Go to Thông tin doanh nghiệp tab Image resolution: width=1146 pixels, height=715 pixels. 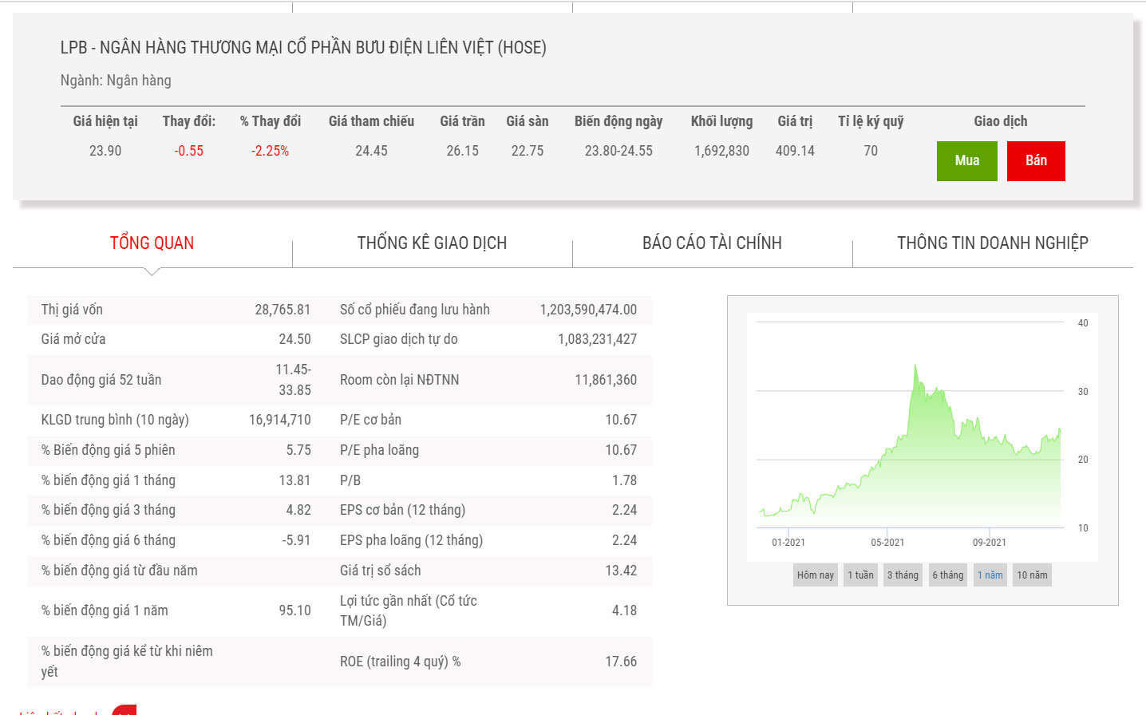(992, 243)
